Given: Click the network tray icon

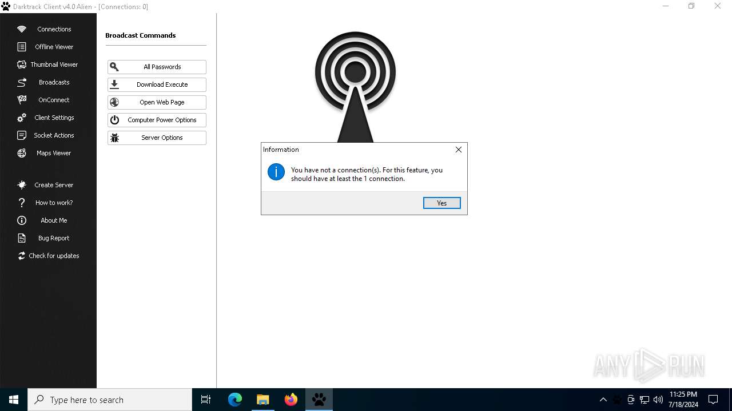Looking at the screenshot, I should [x=645, y=400].
